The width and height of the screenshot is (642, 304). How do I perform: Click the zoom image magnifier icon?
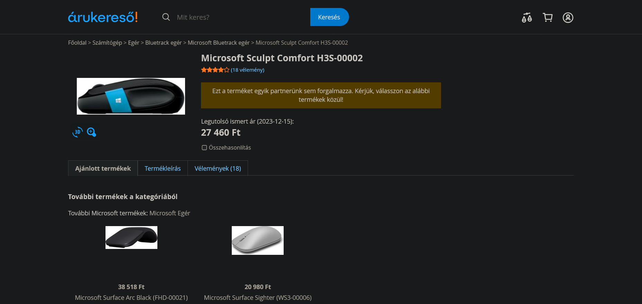pyautogui.click(x=91, y=132)
